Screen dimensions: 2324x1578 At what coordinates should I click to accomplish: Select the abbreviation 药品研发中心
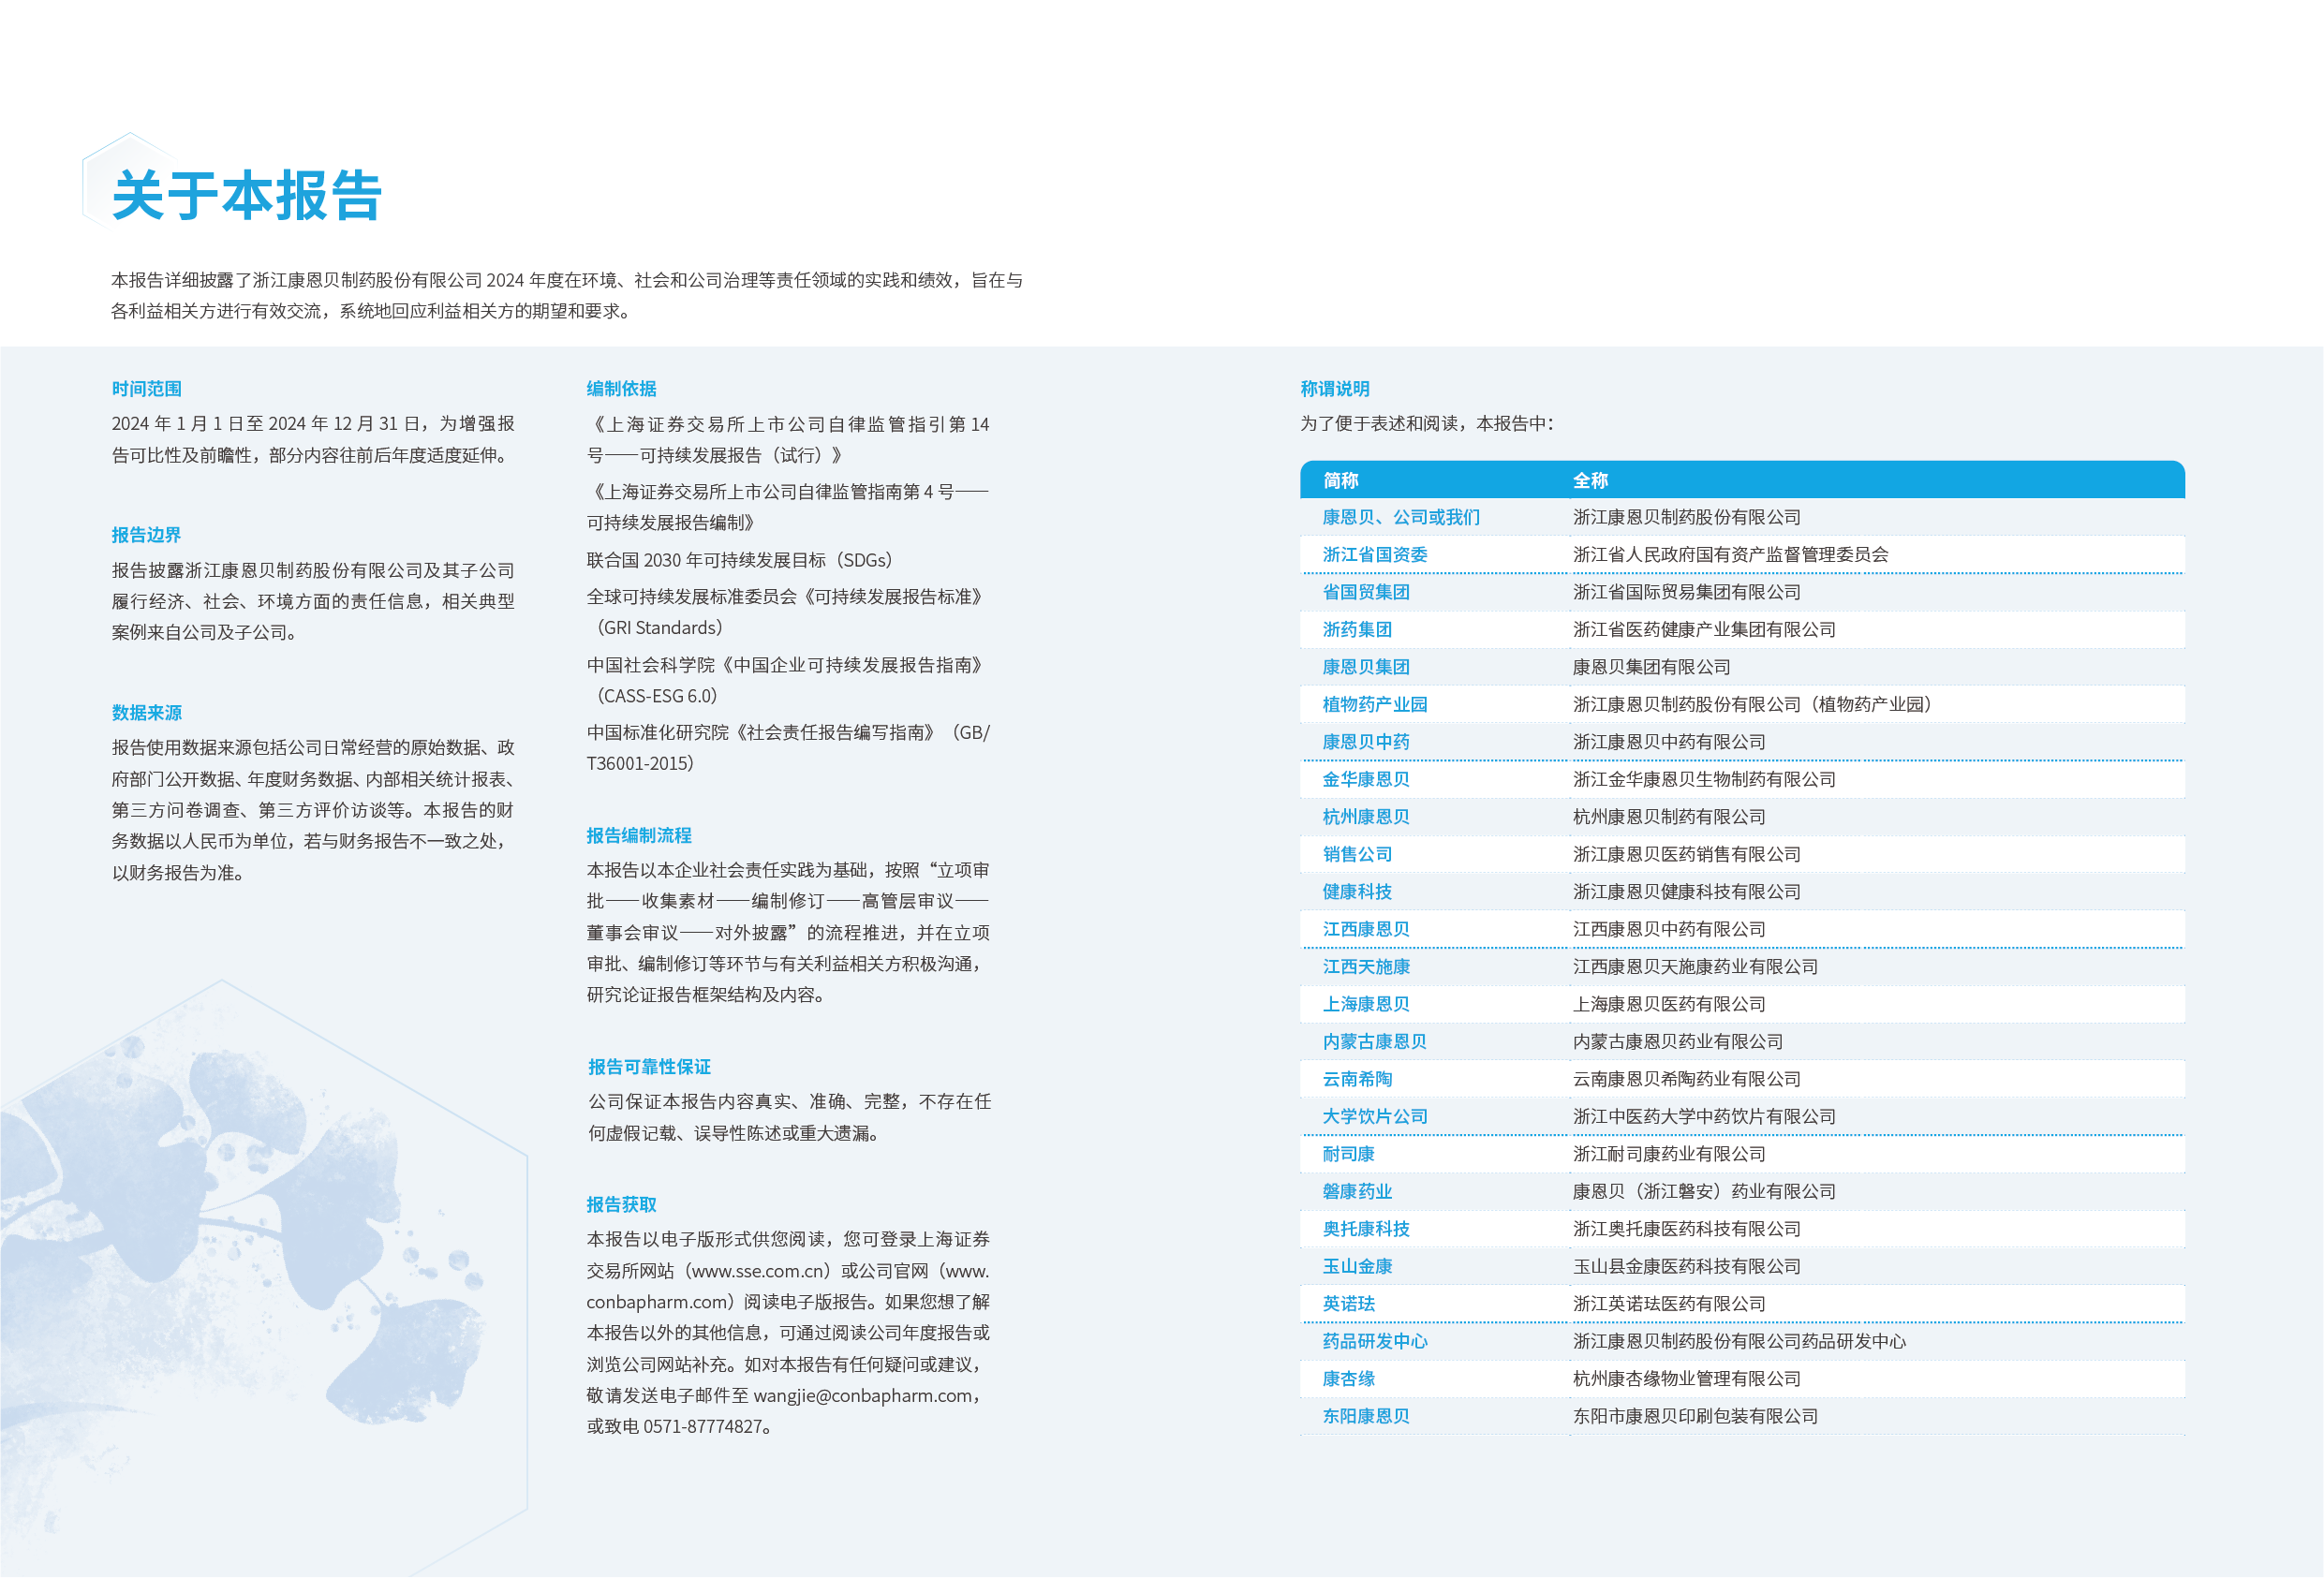pos(1375,1342)
